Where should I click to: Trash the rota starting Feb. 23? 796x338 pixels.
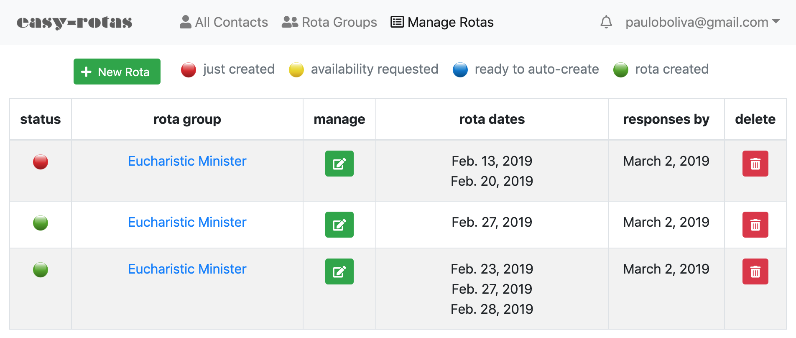755,271
